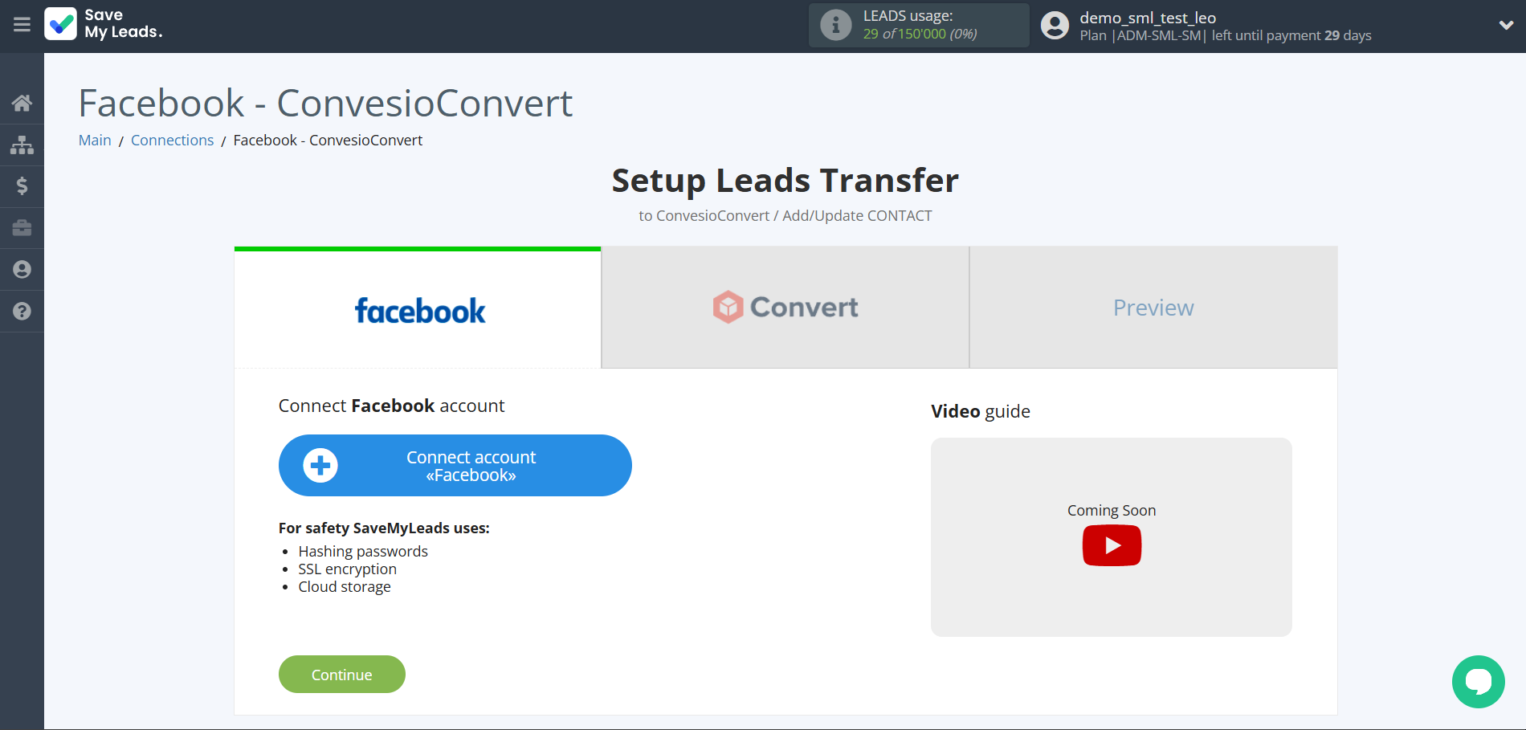Open Connections sitemap icon in sidebar
This screenshot has width=1526, height=730.
tap(22, 145)
